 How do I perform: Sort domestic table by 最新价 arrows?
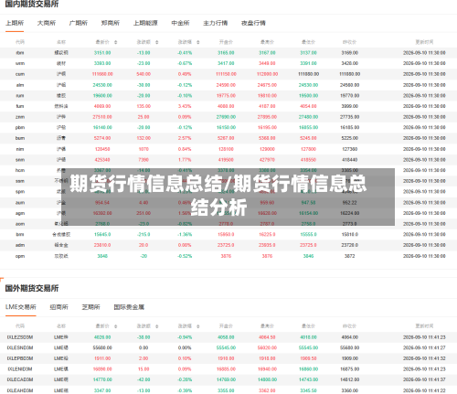coord(116,42)
